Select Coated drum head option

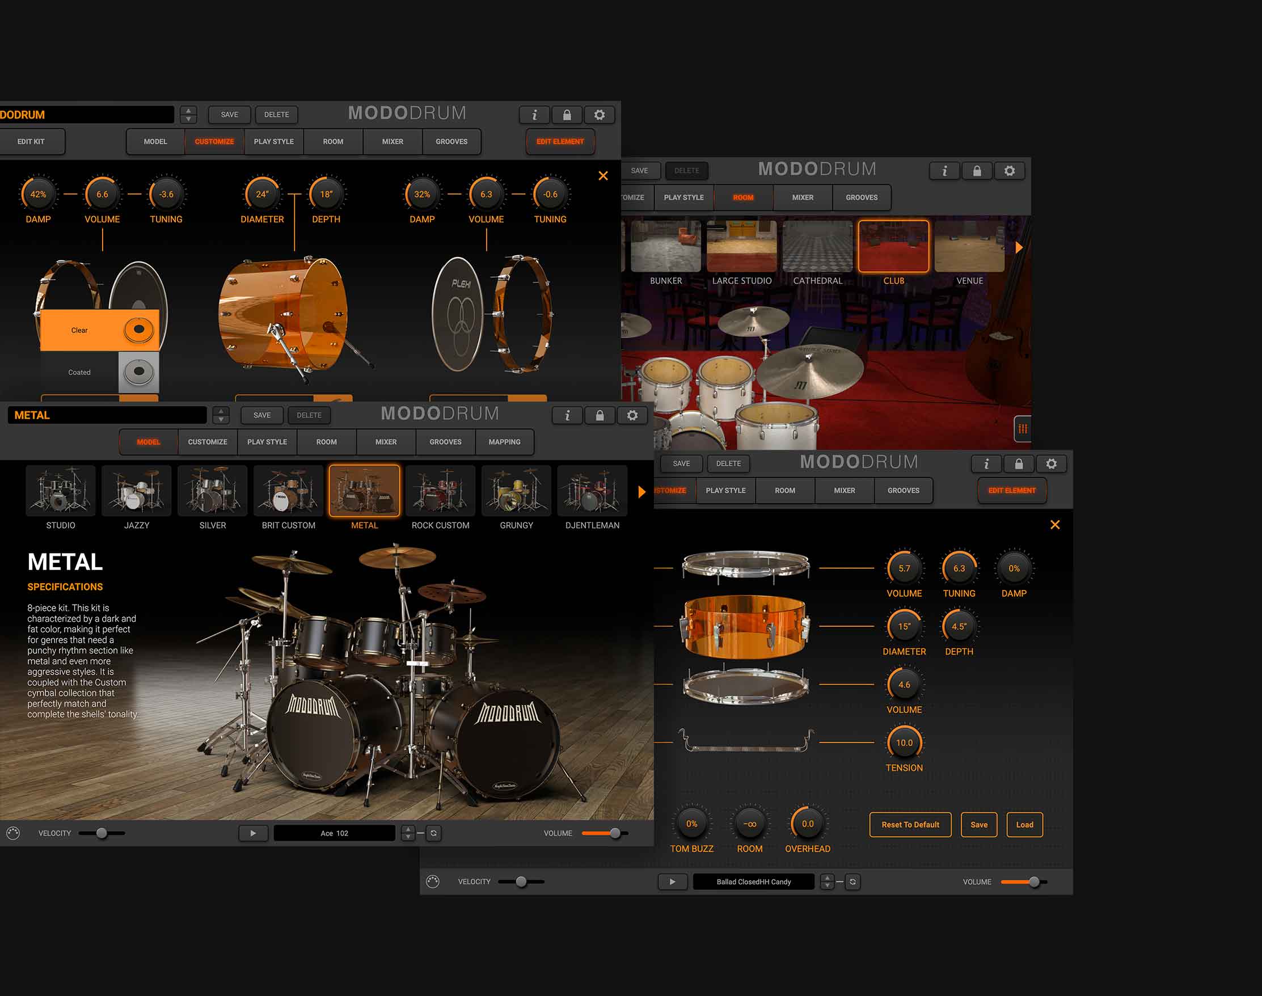click(x=100, y=372)
